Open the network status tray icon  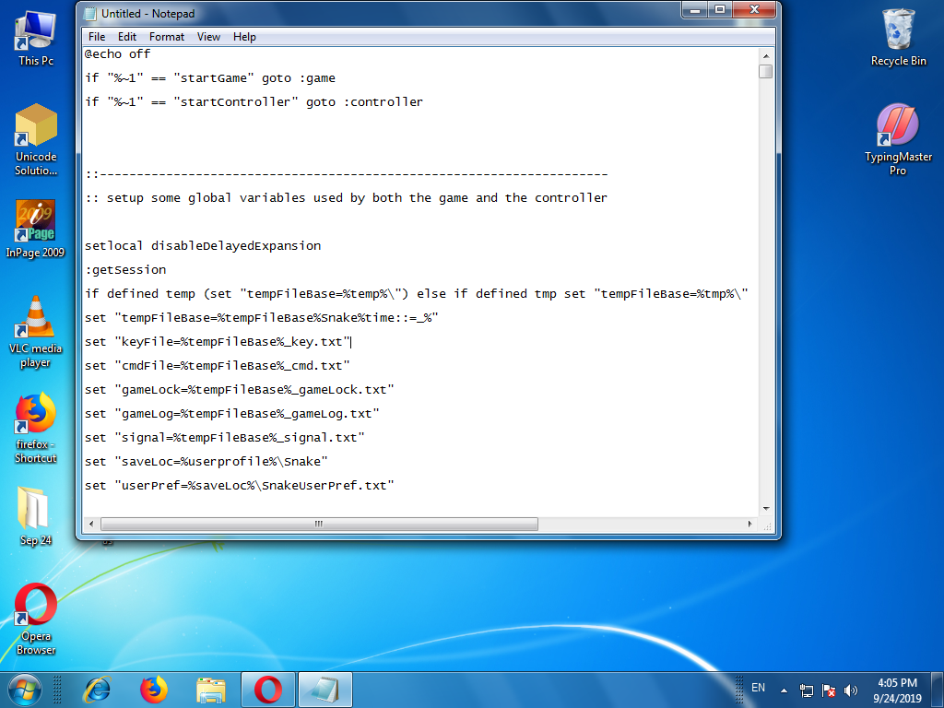point(806,690)
